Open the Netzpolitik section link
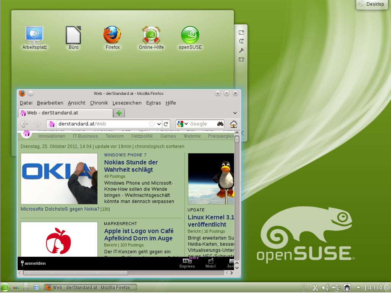 click(x=142, y=136)
